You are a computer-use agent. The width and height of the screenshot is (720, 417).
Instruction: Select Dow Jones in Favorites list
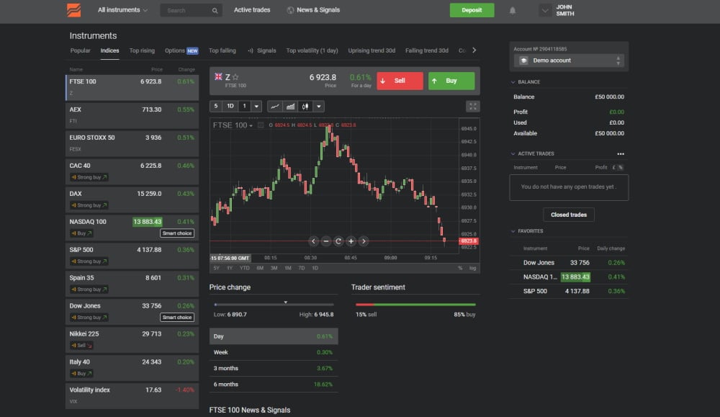[569, 263]
